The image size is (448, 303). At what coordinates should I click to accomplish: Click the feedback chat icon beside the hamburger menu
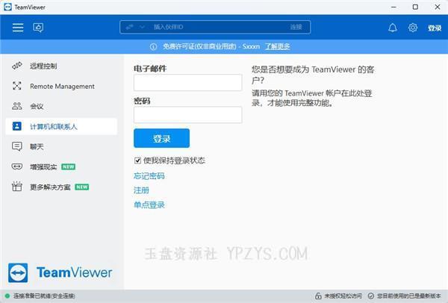pyautogui.click(x=38, y=28)
